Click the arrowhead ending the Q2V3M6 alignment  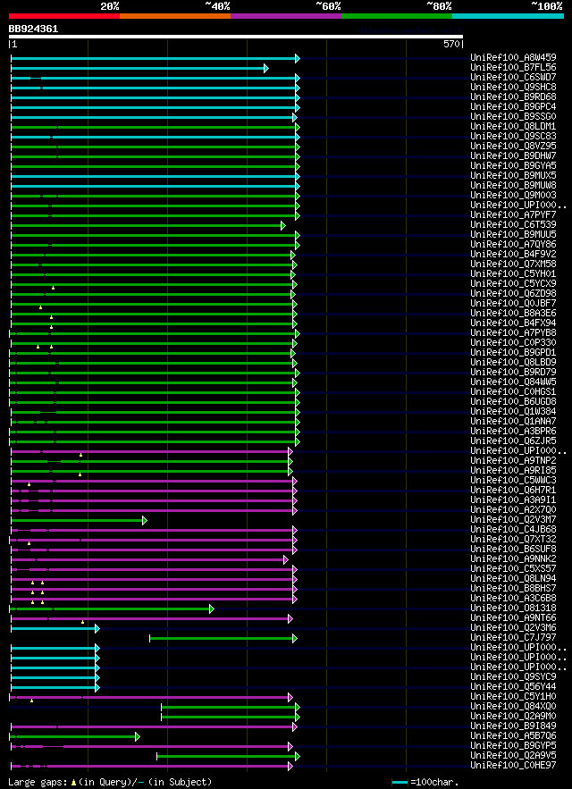pyautogui.click(x=97, y=629)
